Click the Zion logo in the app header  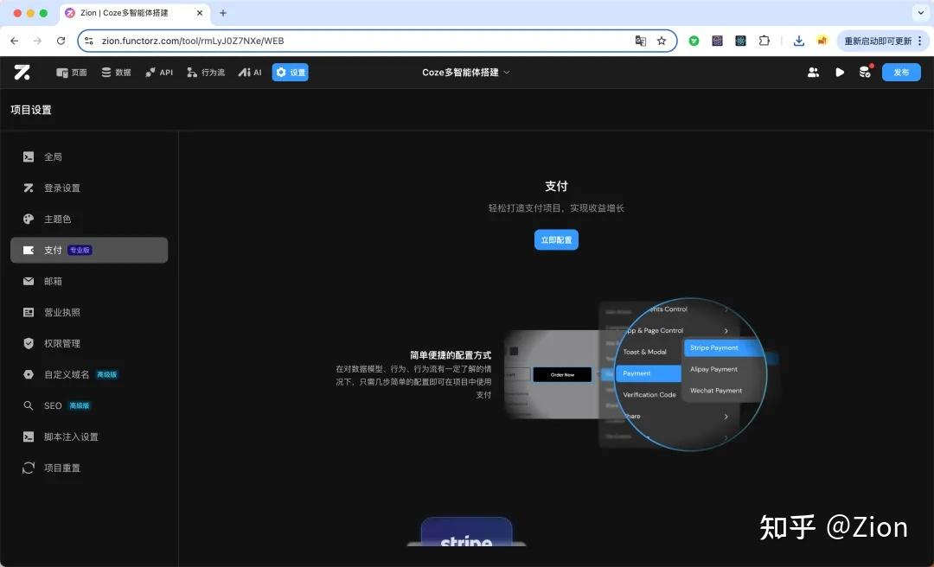click(x=22, y=72)
